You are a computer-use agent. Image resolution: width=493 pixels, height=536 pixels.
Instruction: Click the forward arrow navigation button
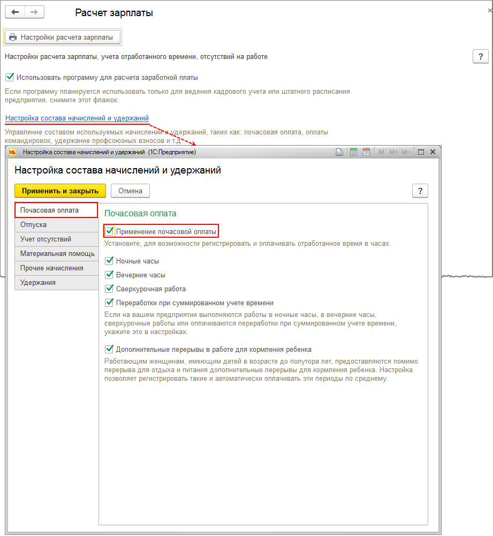coord(34,12)
